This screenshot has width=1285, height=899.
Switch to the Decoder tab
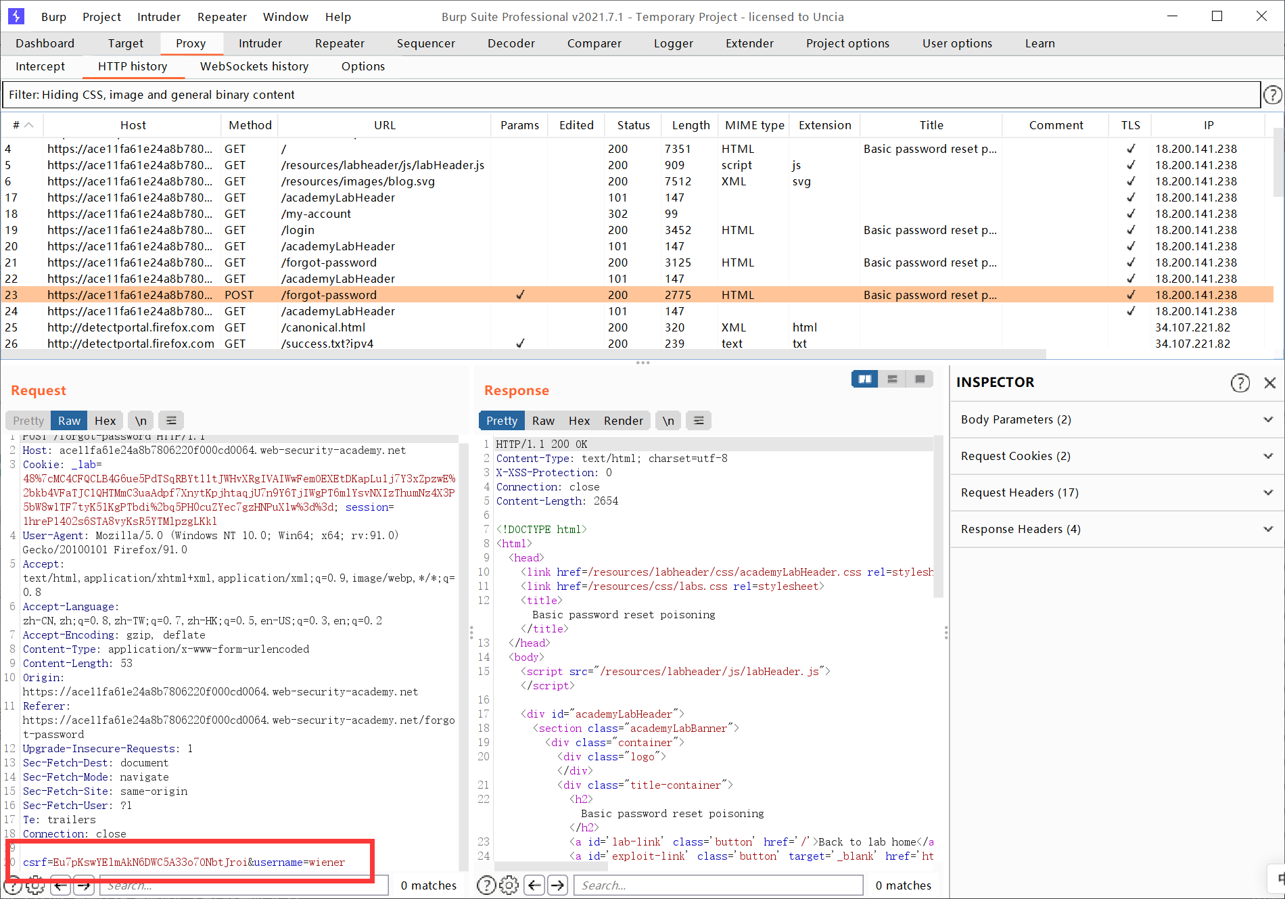pyautogui.click(x=511, y=43)
